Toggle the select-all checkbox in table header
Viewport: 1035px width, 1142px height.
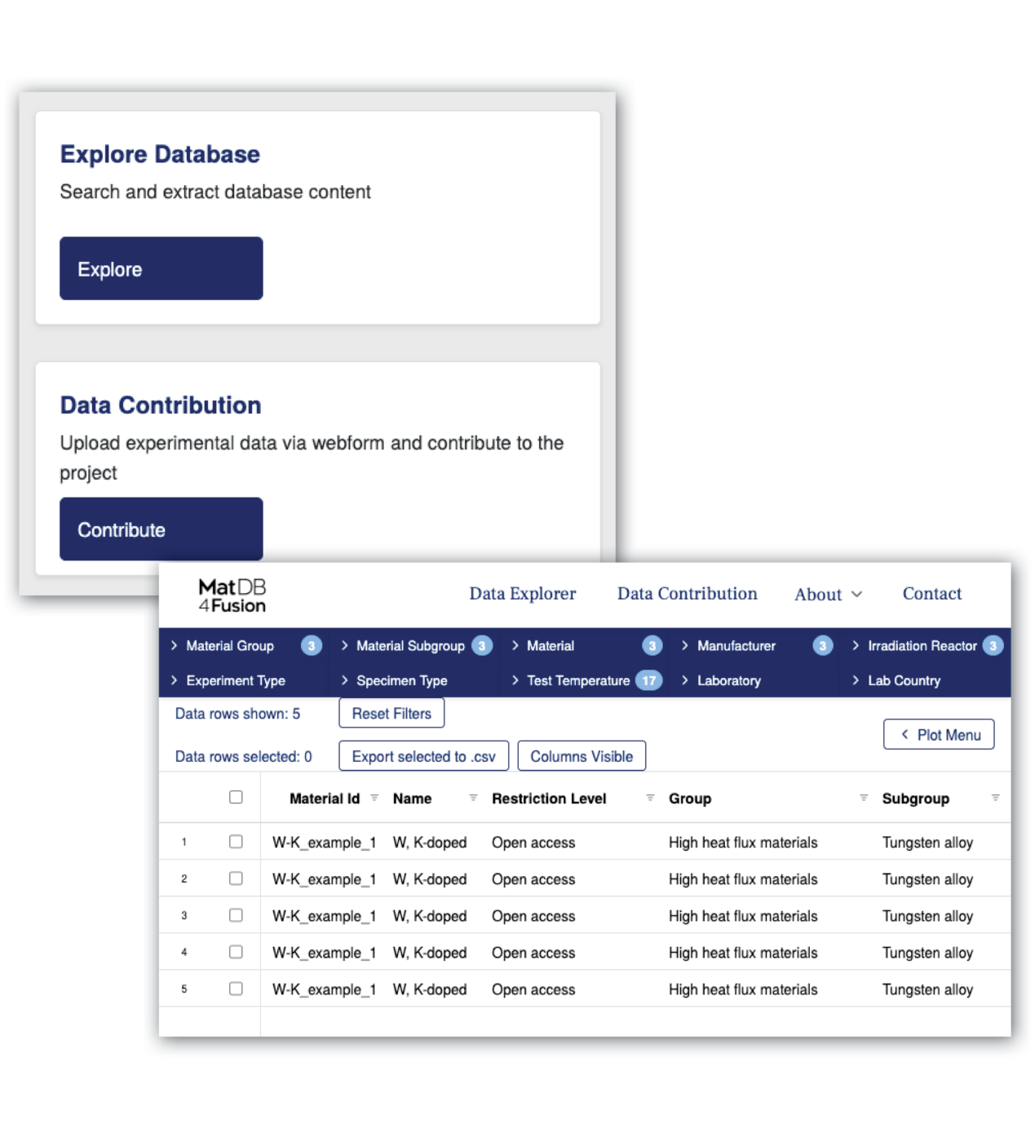click(x=236, y=797)
